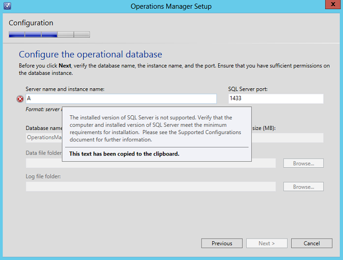Image resolution: width=343 pixels, height=260 pixels.
Task: Cancel the setup wizard
Action: (x=311, y=243)
